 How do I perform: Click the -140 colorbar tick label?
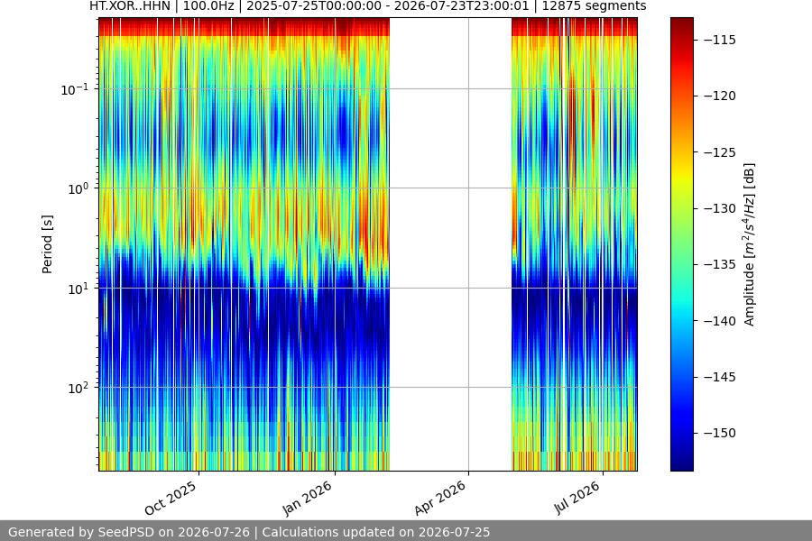coord(720,321)
